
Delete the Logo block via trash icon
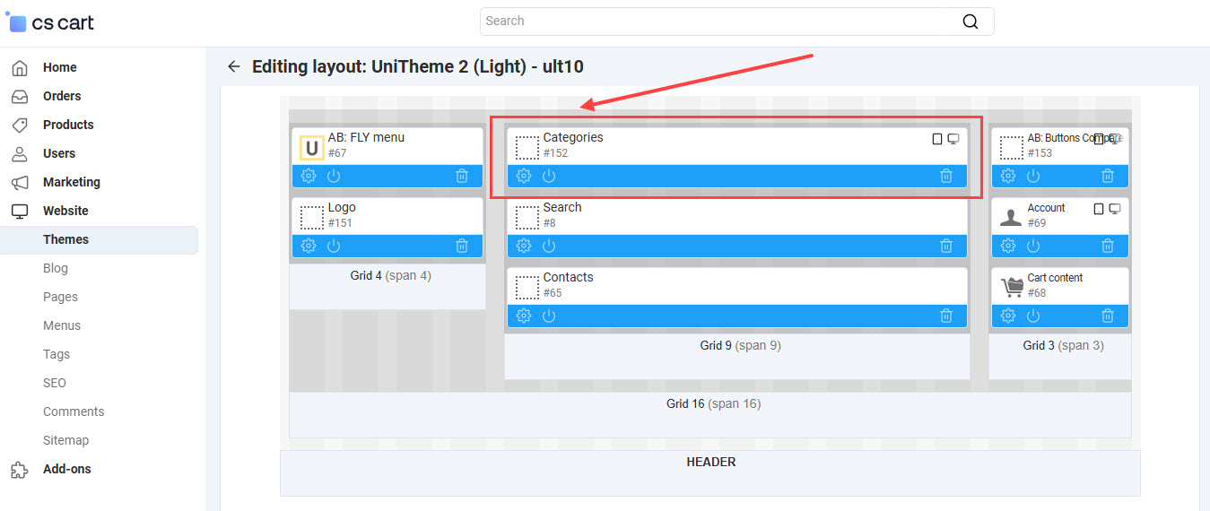point(462,246)
